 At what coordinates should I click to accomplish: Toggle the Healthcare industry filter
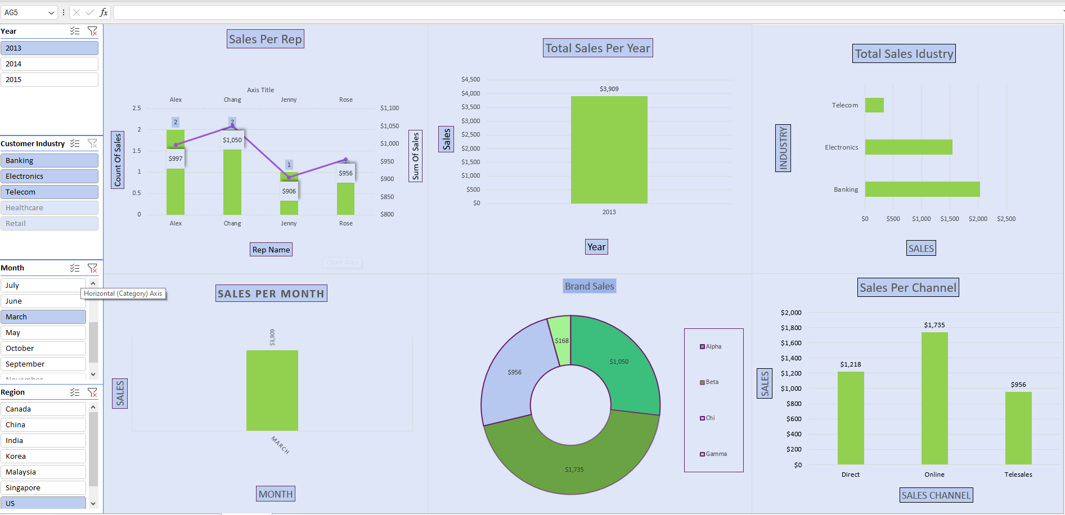[50, 207]
